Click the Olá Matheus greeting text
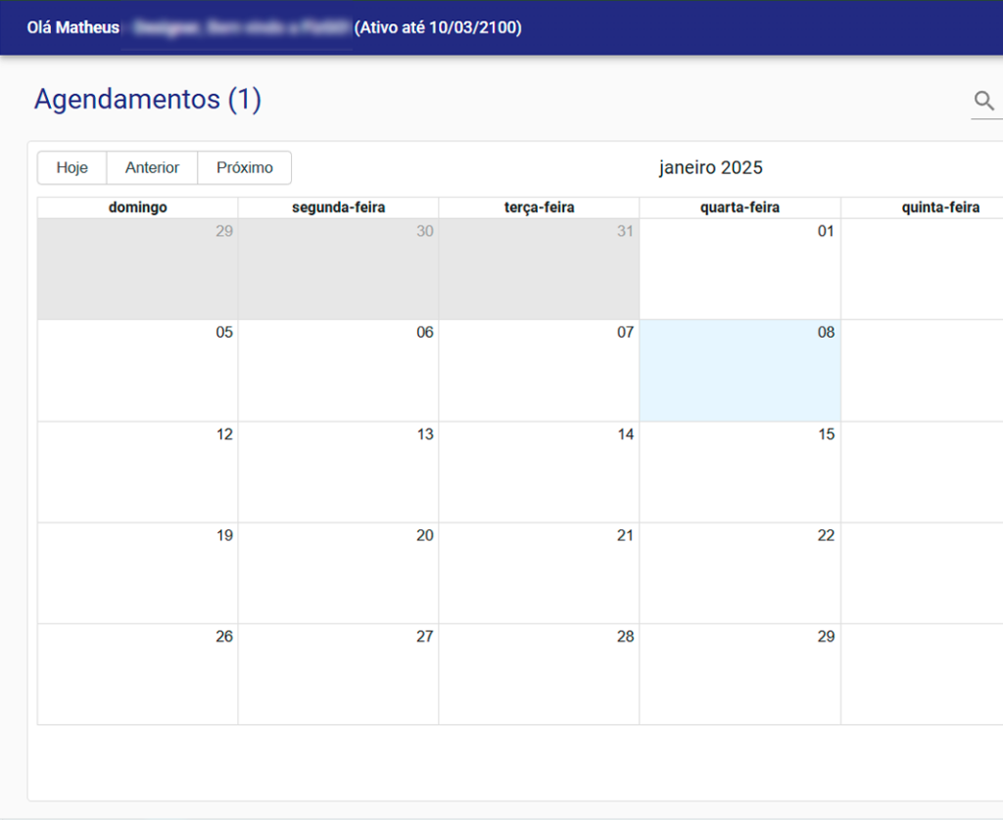Screen dimensions: 1003x820 pos(72,27)
